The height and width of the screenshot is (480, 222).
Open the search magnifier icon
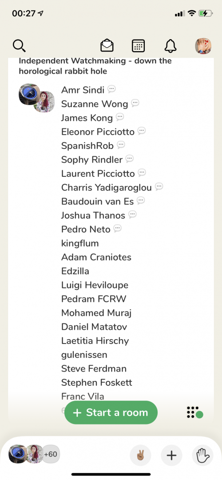point(19,46)
